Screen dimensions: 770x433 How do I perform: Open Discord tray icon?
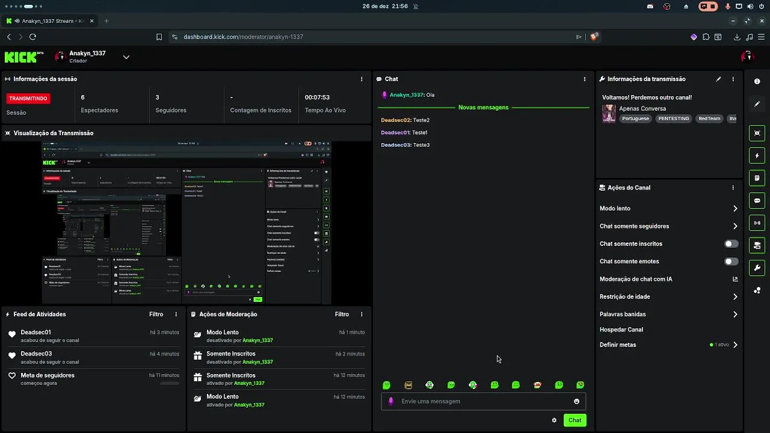(x=650, y=6)
